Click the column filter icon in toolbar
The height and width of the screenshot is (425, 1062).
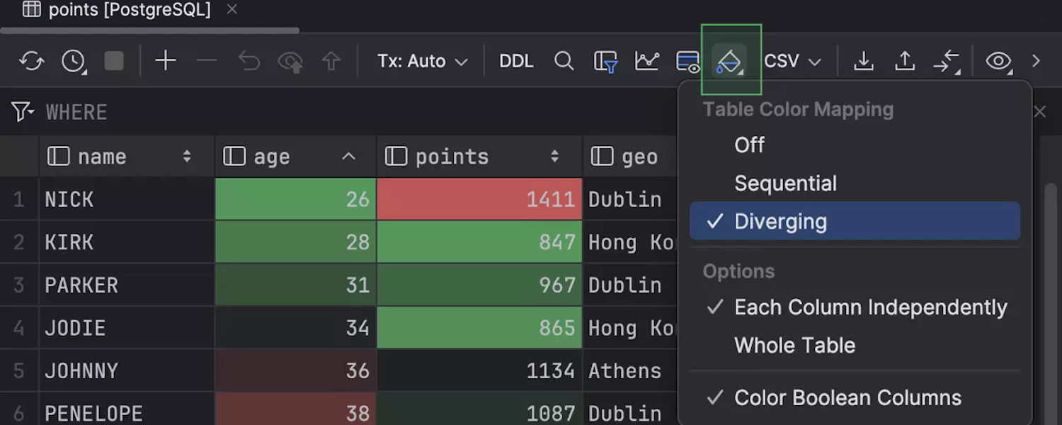605,61
